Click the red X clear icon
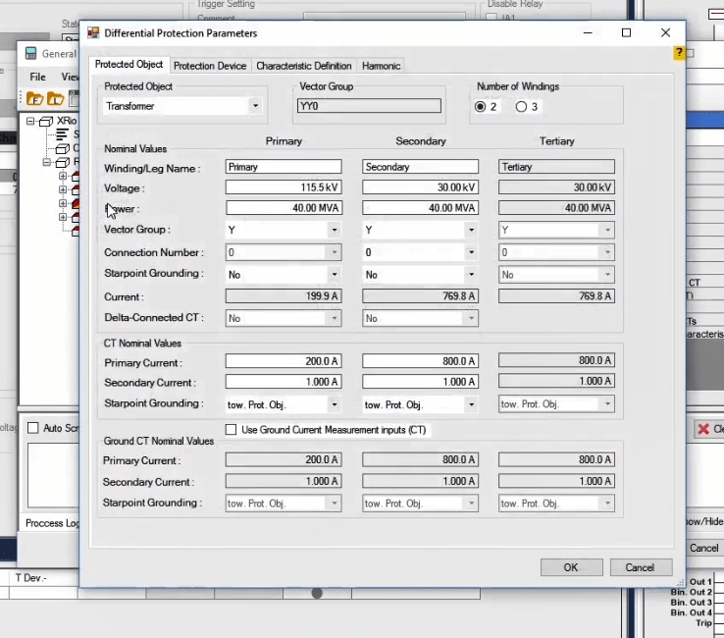The width and height of the screenshot is (724, 638). pos(703,429)
